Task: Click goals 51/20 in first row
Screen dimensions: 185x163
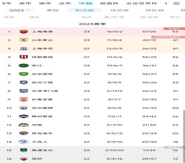Action: [x=149, y=31]
